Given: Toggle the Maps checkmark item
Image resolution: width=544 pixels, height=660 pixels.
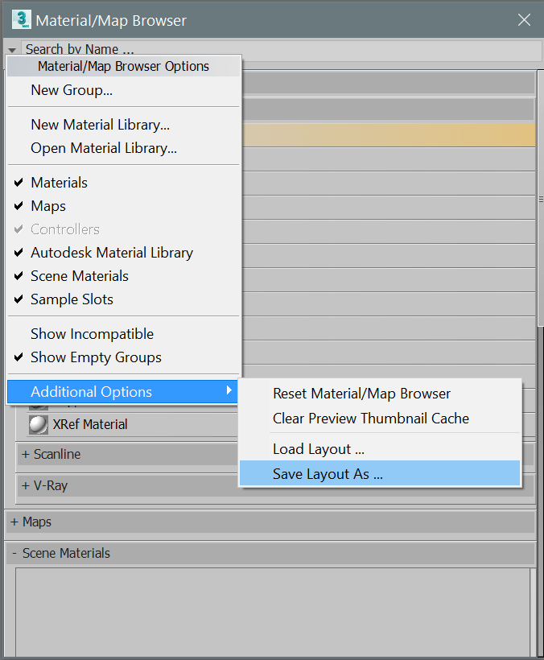Looking at the screenshot, I should pyautogui.click(x=124, y=206).
